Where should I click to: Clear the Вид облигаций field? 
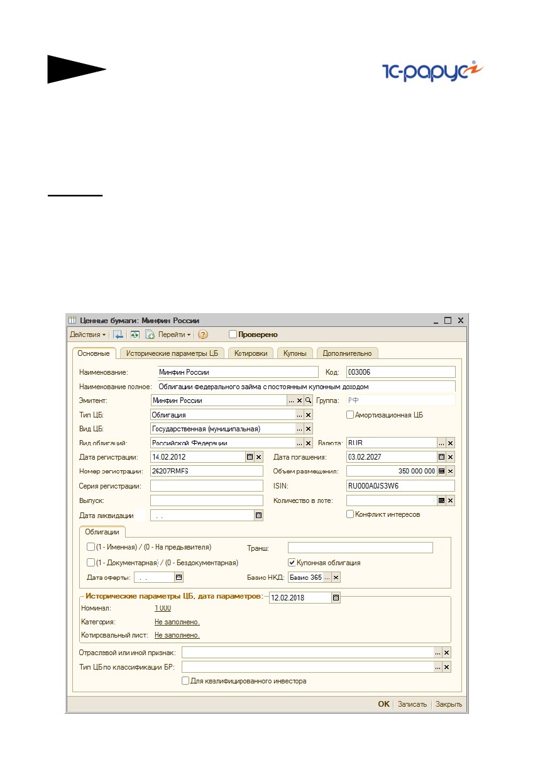pos(309,443)
